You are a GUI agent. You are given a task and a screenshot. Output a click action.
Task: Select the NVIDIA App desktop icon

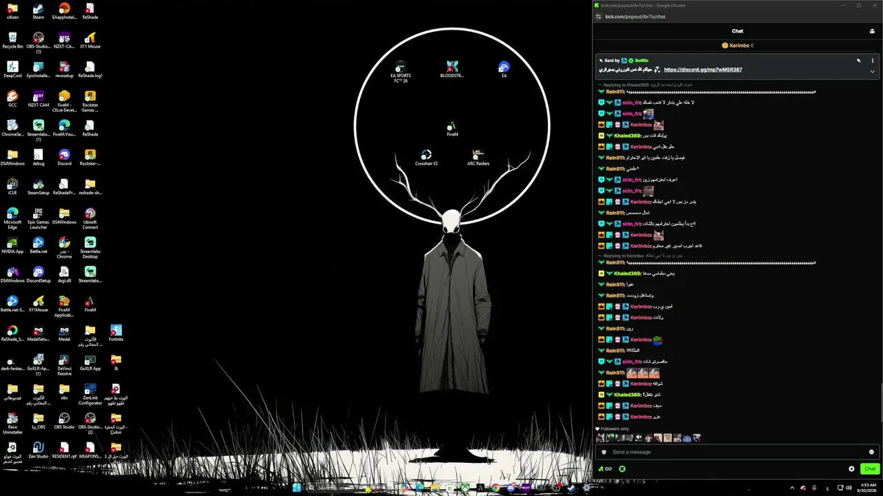click(12, 245)
